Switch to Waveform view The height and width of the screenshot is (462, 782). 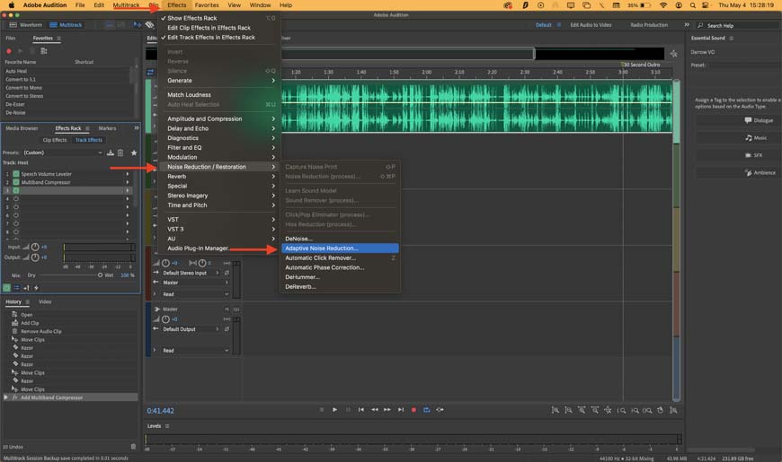pyautogui.click(x=25, y=25)
